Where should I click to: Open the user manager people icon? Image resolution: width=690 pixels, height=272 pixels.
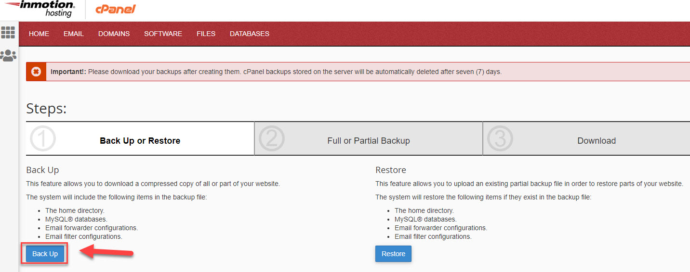click(x=8, y=55)
